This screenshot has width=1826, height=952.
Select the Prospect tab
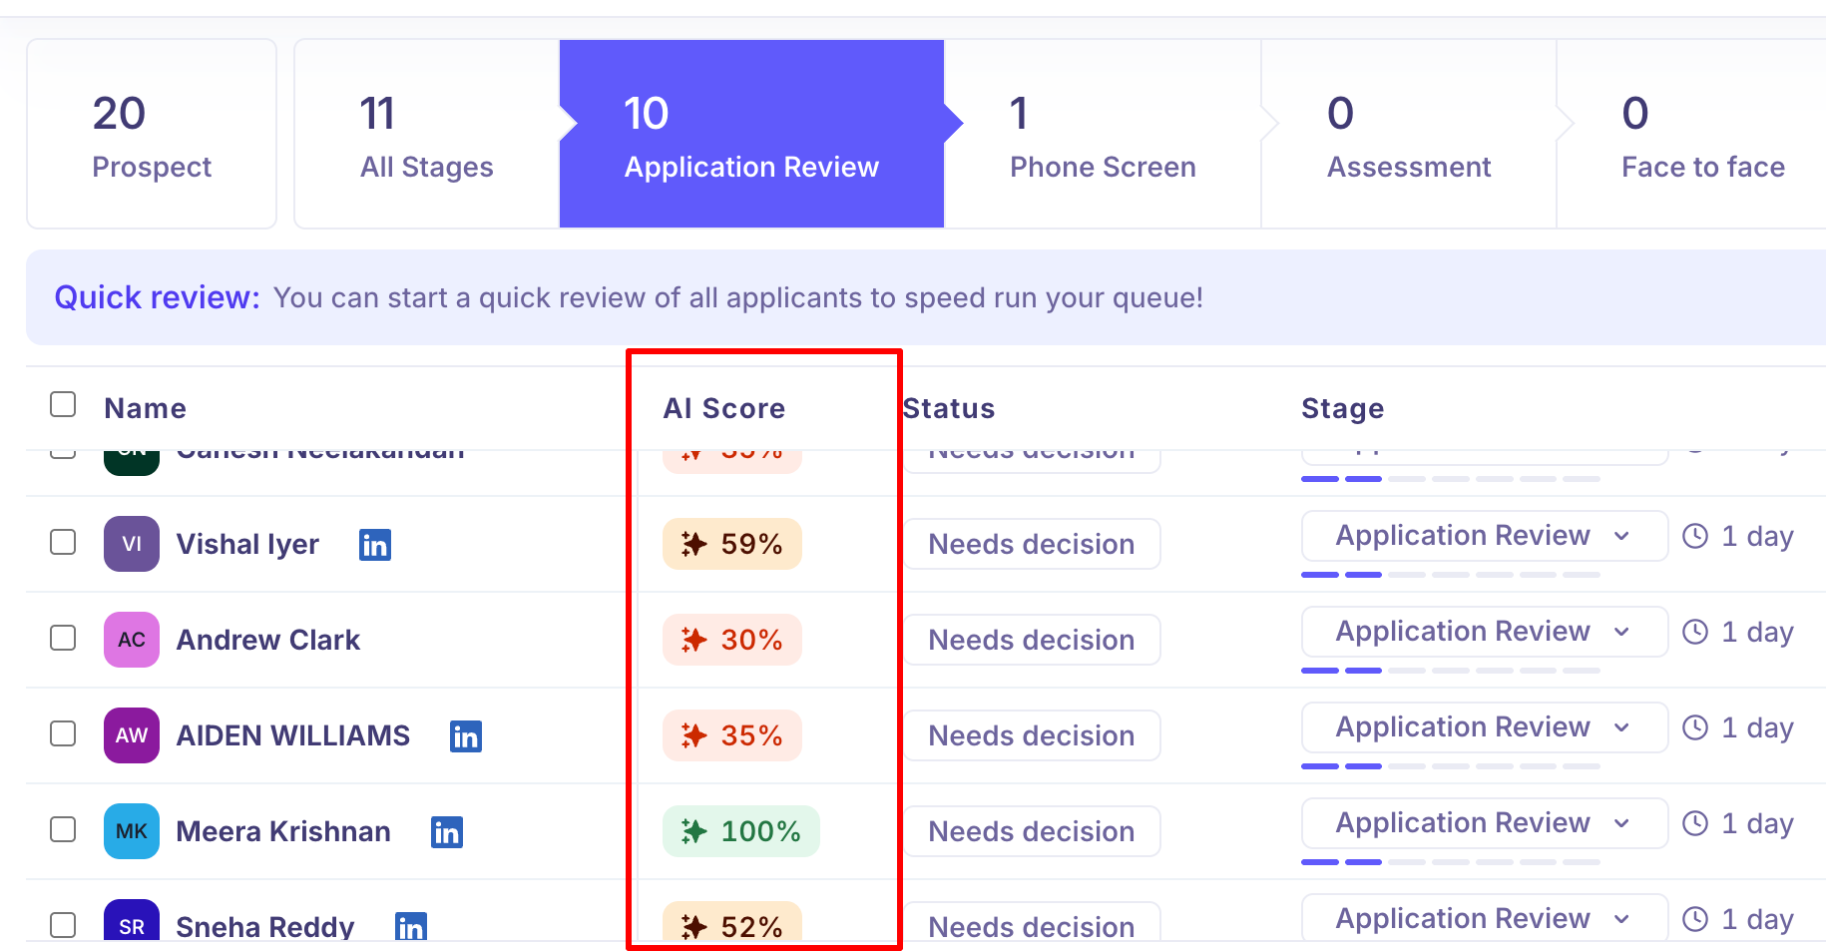pyautogui.click(x=152, y=134)
